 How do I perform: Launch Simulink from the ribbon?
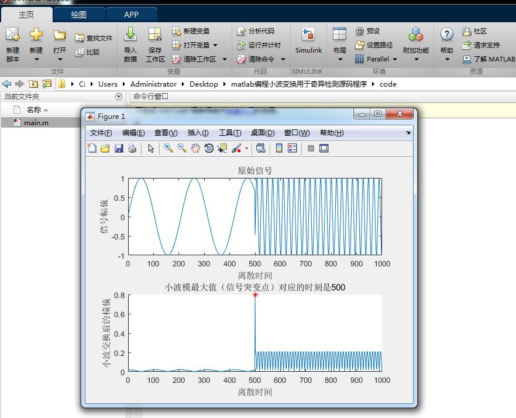tap(308, 40)
